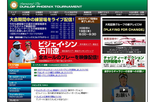Select the COURSE menu item
This screenshot has height=102, width=155.
54,14
